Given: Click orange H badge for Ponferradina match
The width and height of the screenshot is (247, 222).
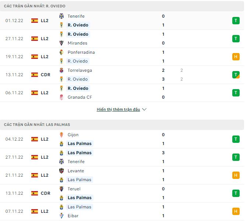Looking at the screenshot, I should [x=236, y=57].
